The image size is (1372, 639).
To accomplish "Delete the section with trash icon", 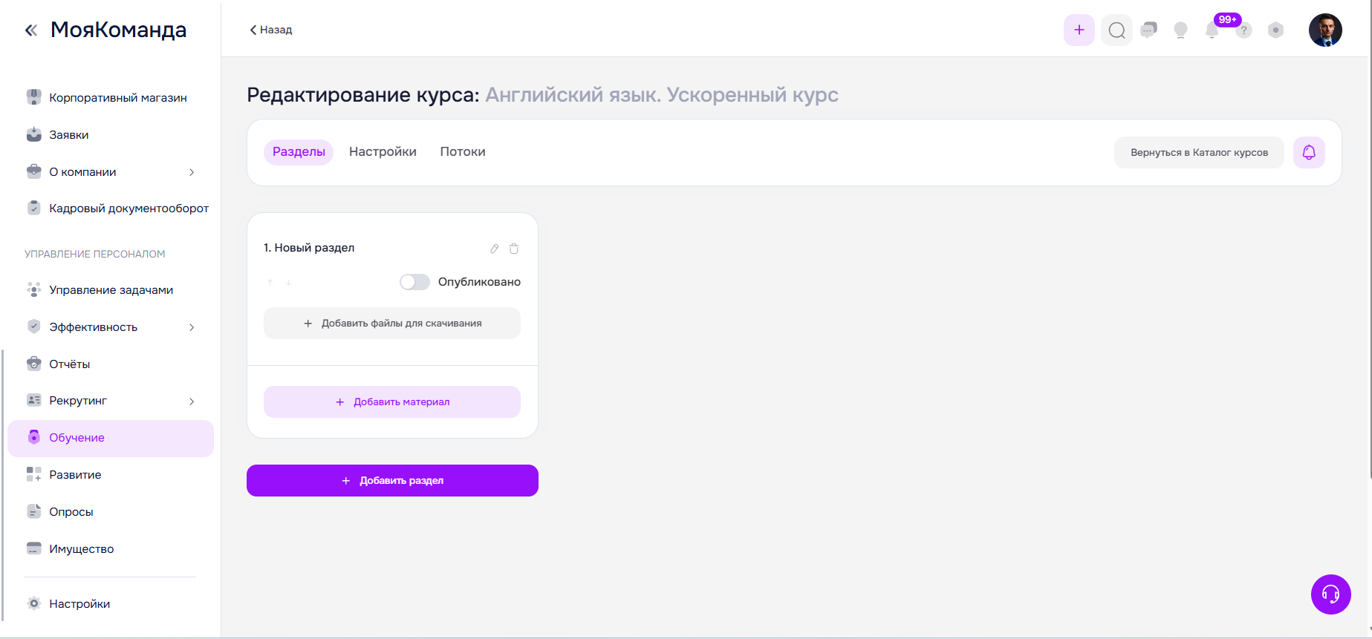I will (514, 249).
